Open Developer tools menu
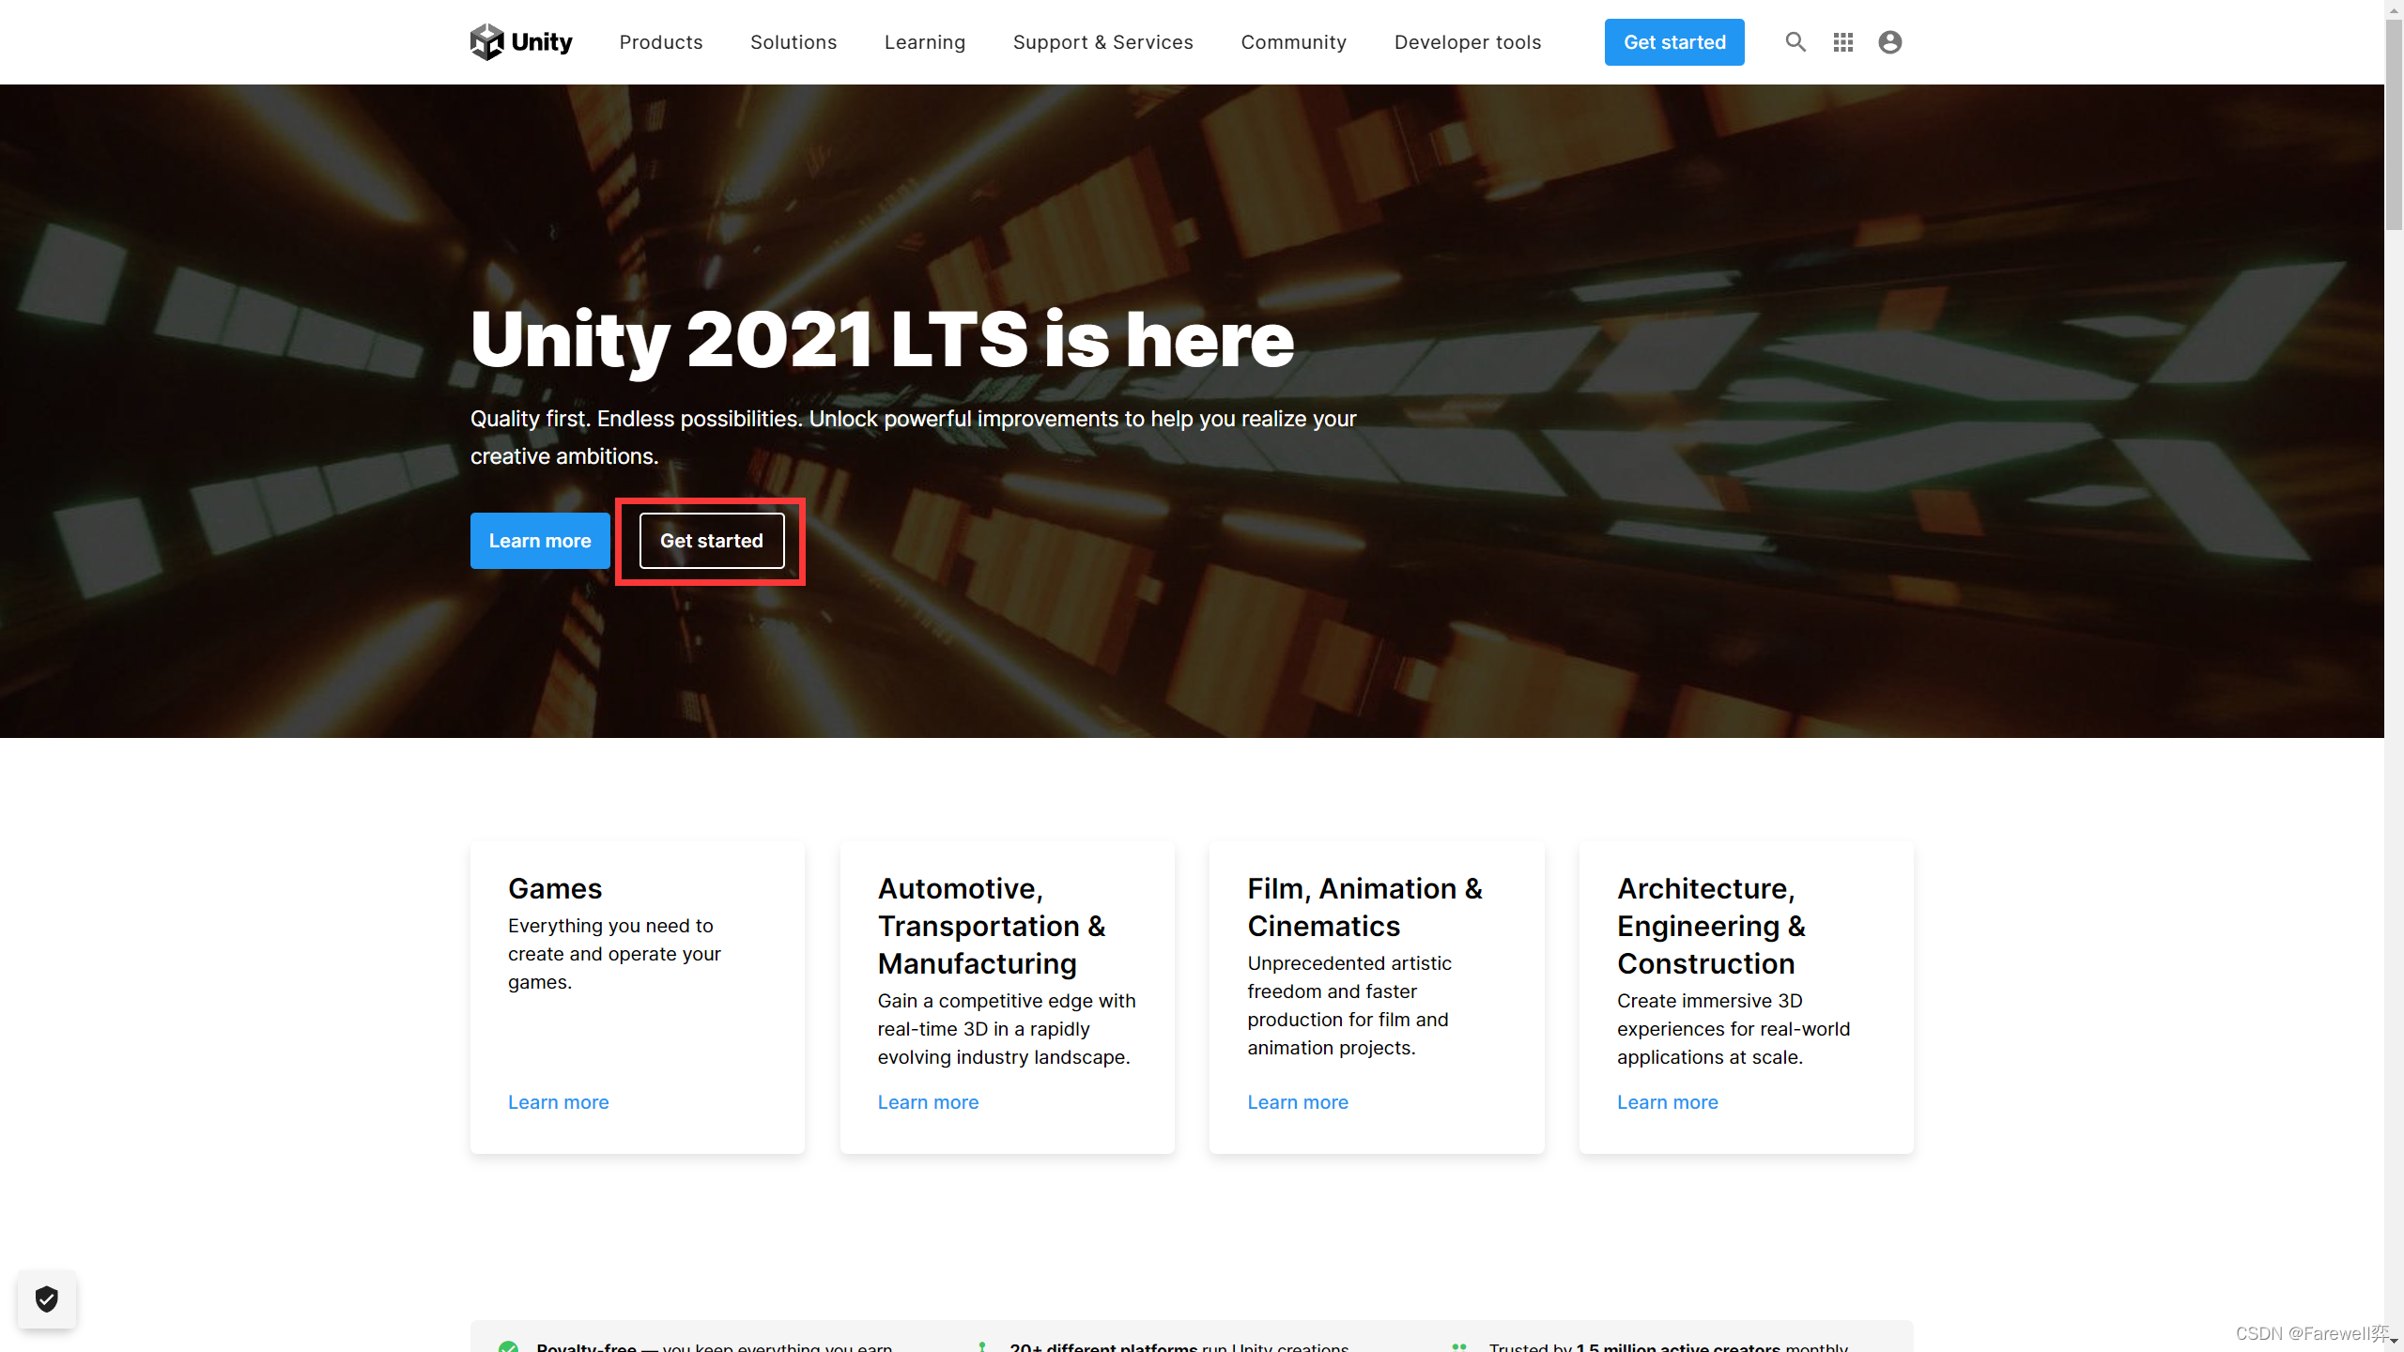The width and height of the screenshot is (2404, 1352). pos(1467,42)
